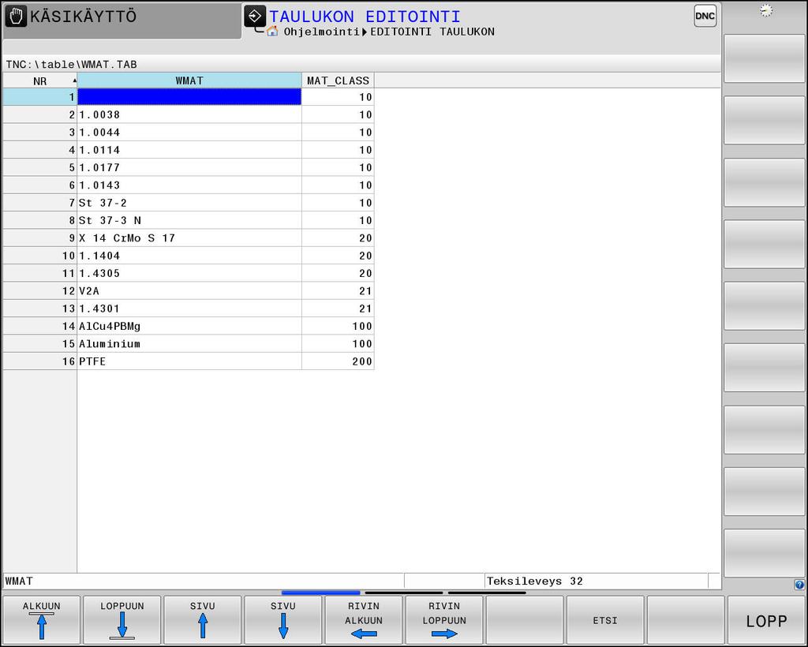Click the clock icon at top right

pos(766,10)
